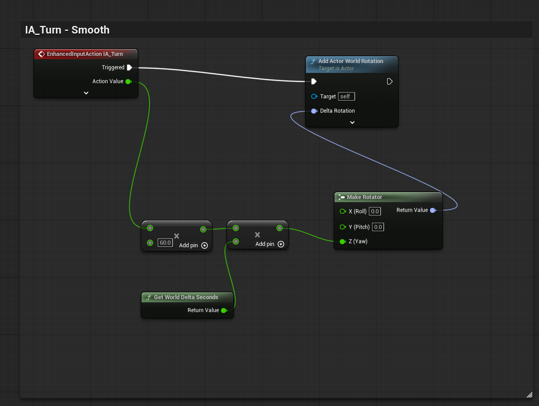Click the Action Value output pin
539x406 pixels.
(x=128, y=81)
